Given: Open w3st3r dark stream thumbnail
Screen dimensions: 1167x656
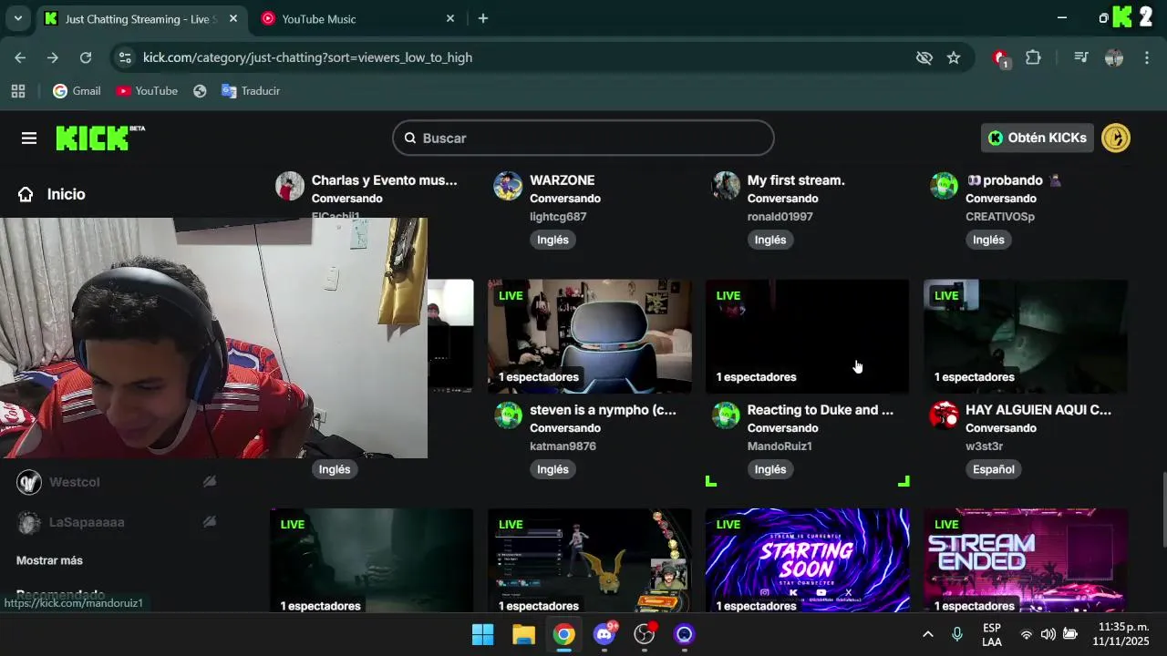Looking at the screenshot, I should click(x=1025, y=336).
